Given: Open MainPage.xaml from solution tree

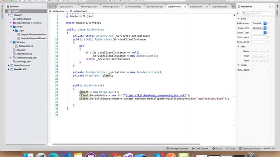Looking at the screenshot, I should pyautogui.click(x=24, y=61).
